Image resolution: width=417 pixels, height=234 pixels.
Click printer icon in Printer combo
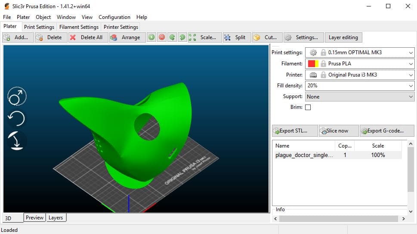tap(313, 75)
